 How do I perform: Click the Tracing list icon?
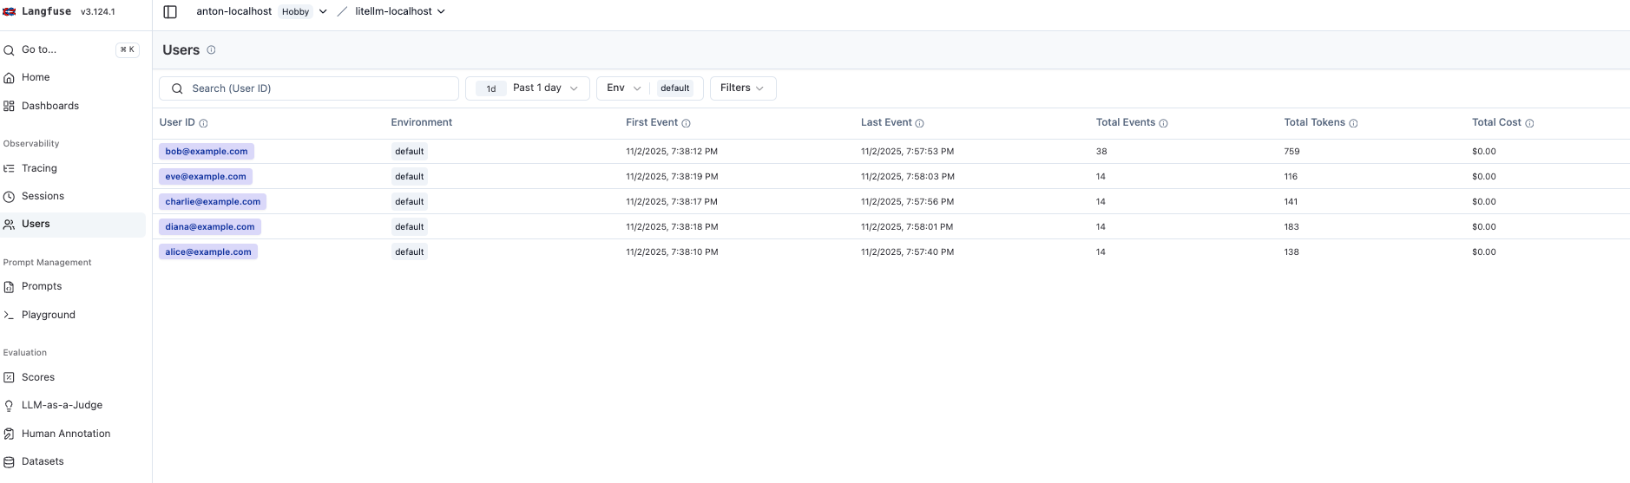(9, 168)
